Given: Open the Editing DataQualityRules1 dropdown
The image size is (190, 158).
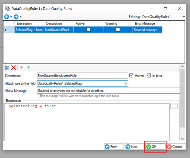Looking at the screenshot, I should tap(184, 17).
